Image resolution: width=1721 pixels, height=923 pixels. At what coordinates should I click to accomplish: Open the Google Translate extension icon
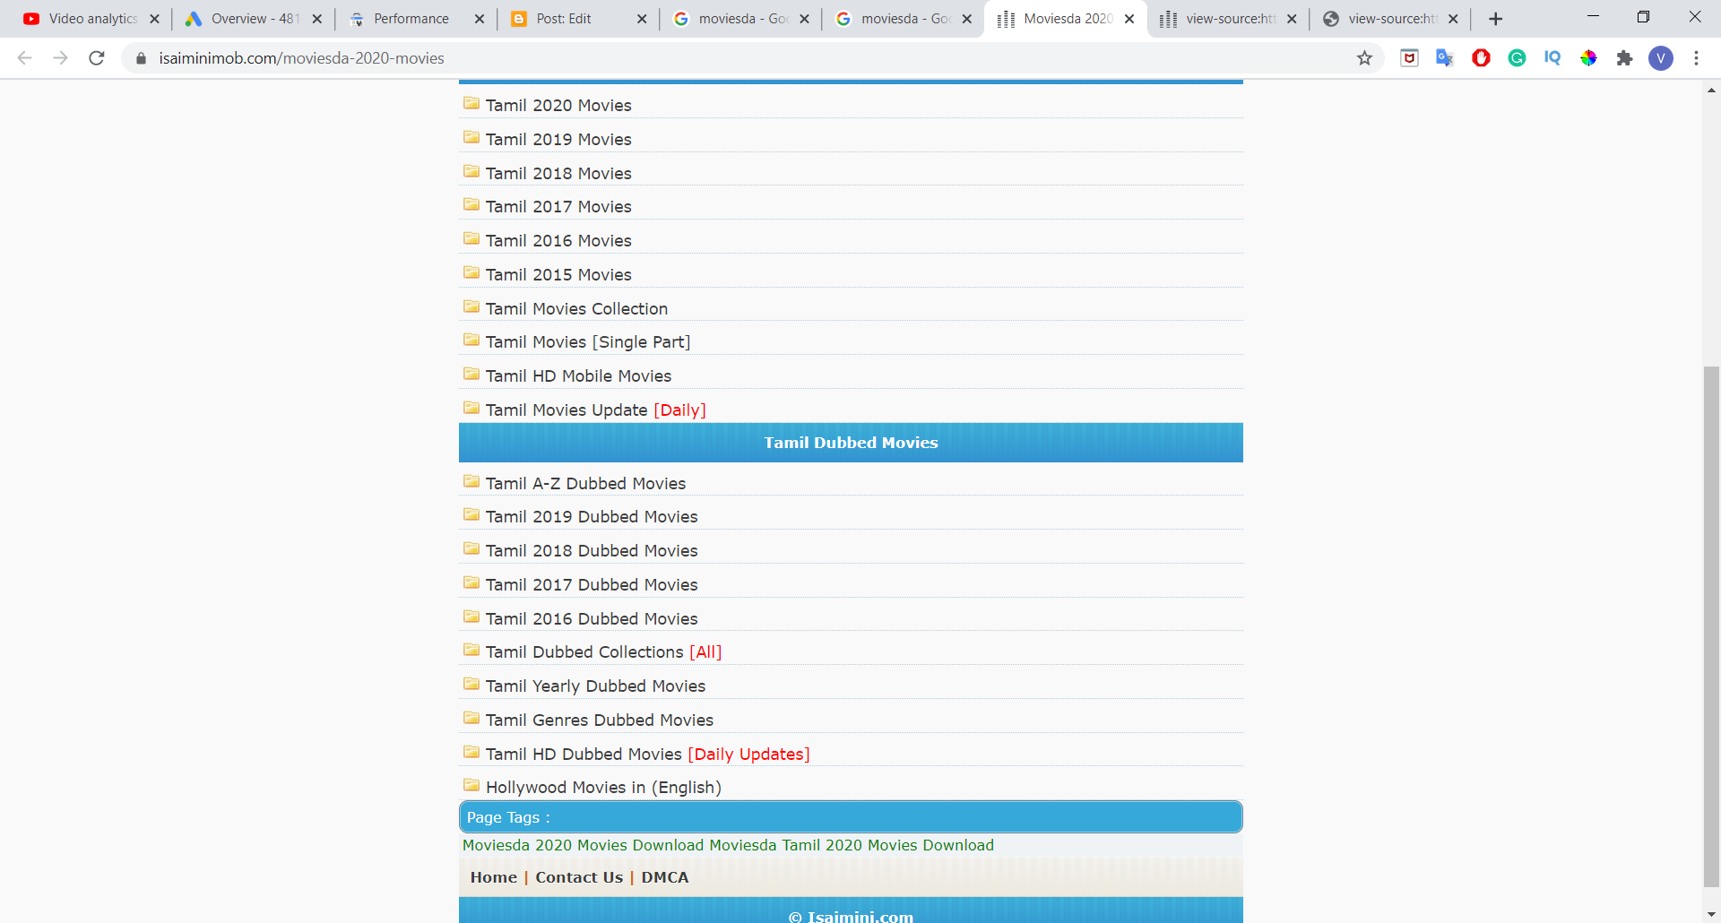pyautogui.click(x=1445, y=58)
